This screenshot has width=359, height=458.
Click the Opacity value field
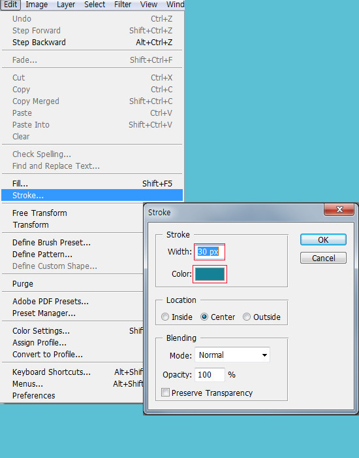(x=210, y=375)
